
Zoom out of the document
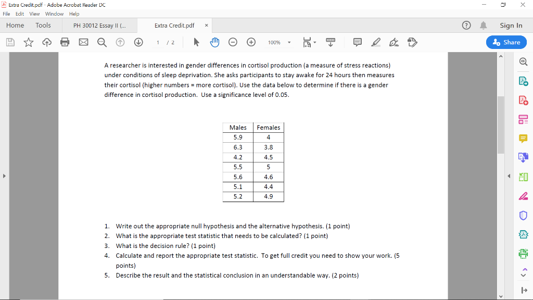tap(233, 42)
